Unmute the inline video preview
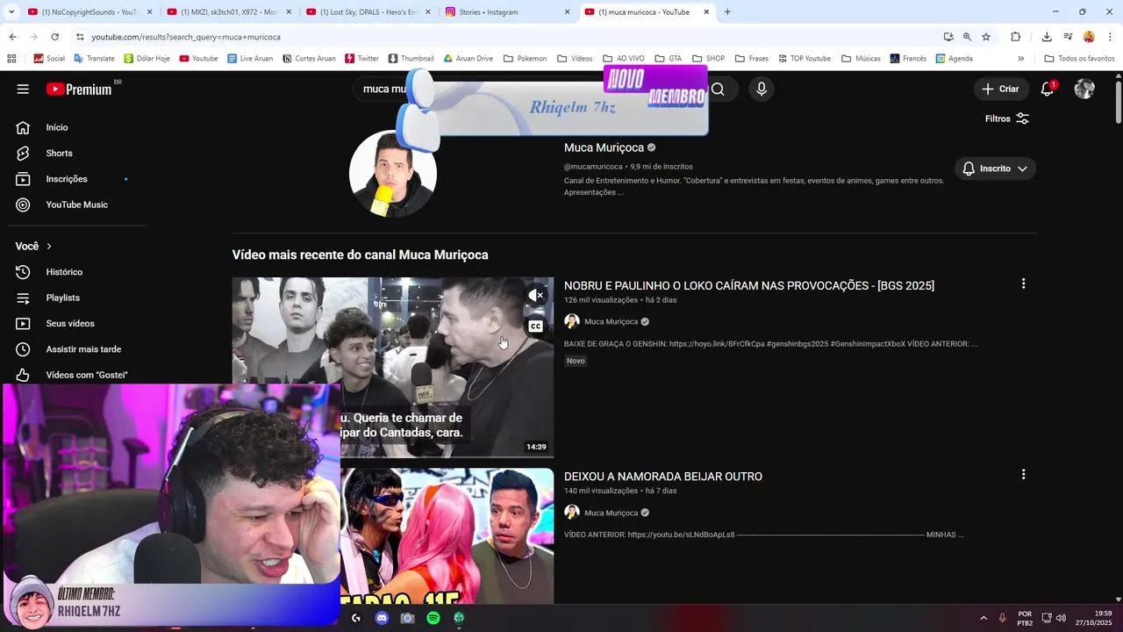The width and height of the screenshot is (1123, 632). [535, 296]
